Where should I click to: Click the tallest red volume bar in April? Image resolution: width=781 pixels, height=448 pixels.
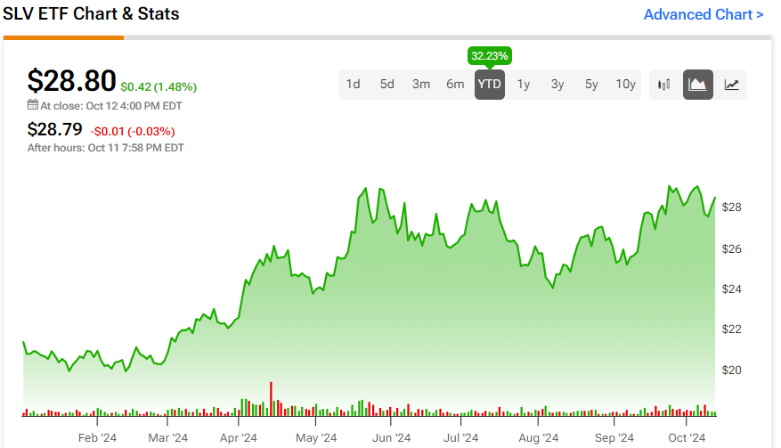tap(271, 399)
